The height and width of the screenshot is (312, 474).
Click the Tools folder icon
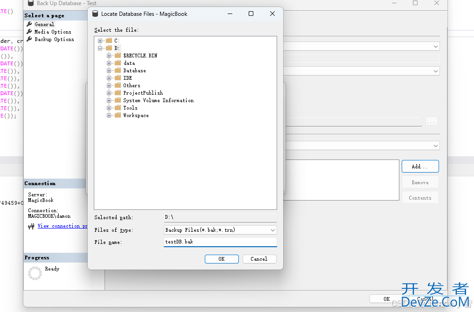pyautogui.click(x=118, y=108)
